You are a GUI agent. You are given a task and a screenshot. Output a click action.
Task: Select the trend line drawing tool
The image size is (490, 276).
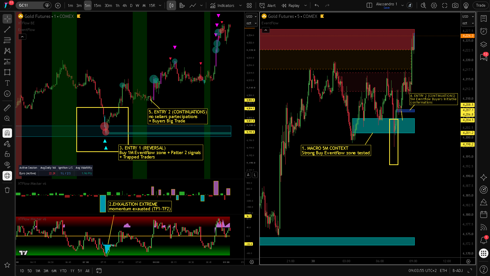(x=7, y=29)
